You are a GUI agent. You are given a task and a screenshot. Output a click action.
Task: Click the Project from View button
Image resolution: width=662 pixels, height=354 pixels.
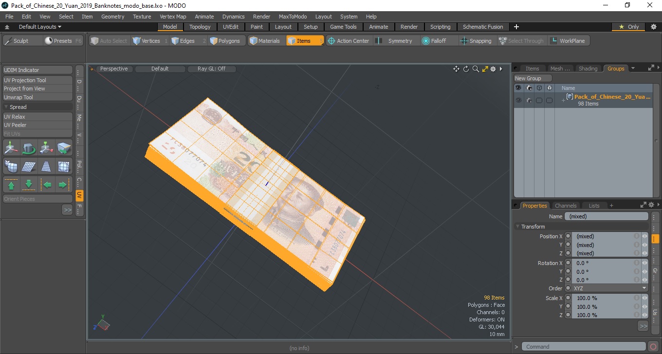(37, 88)
